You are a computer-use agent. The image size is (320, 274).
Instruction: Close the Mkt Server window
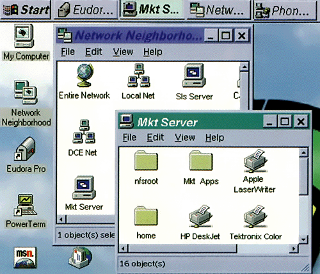click(301, 122)
